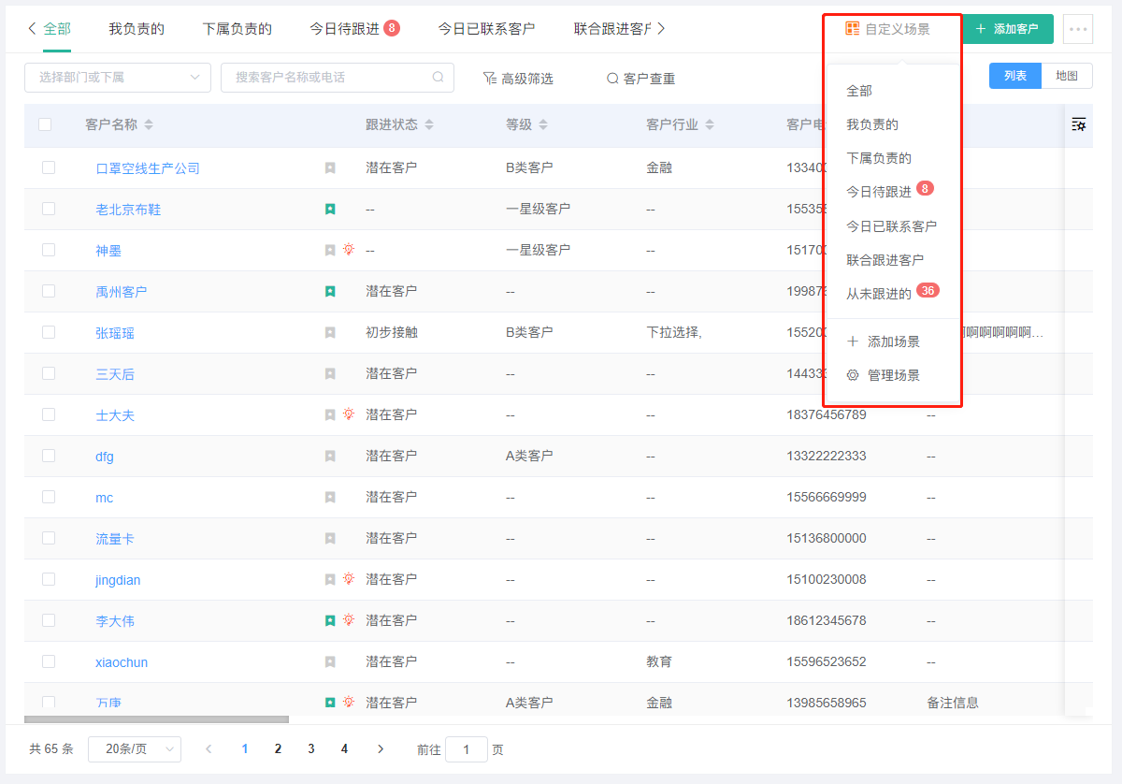Open customer link xiaochun

pos(122,662)
